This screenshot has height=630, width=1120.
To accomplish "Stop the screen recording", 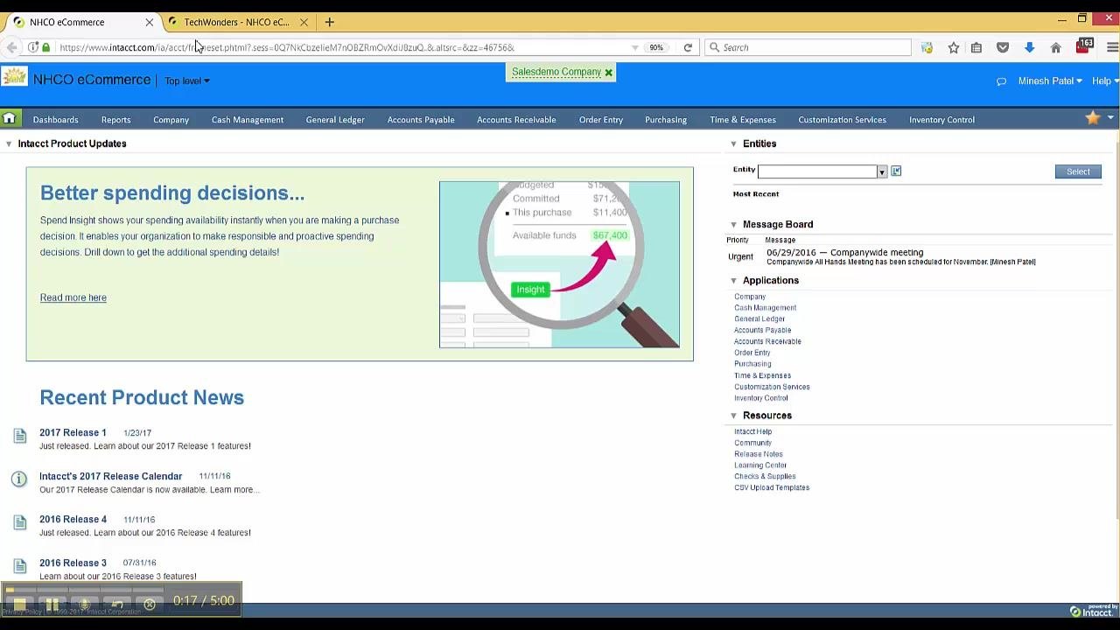I will [19, 605].
